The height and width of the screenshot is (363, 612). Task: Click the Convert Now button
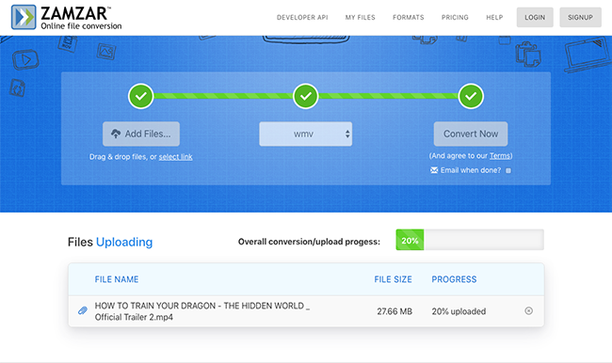[x=471, y=134]
